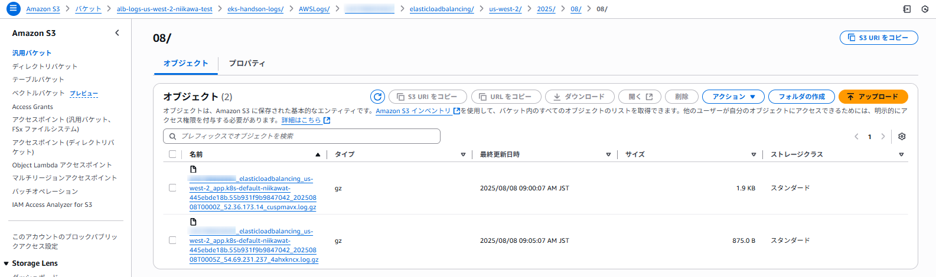Screen dimensions: 936x277
Task: Switch to the オブジェクト tab
Action: tap(186, 63)
